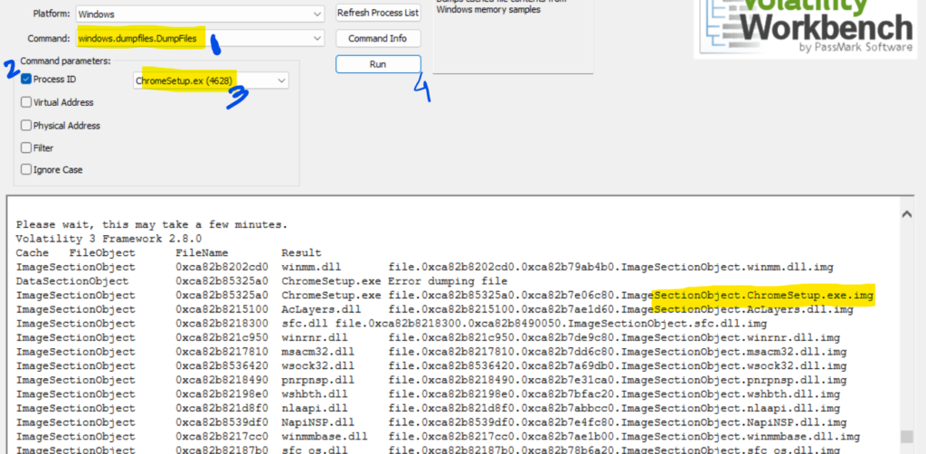
Task: Enable the Virtual Address checkbox
Action: click(26, 102)
